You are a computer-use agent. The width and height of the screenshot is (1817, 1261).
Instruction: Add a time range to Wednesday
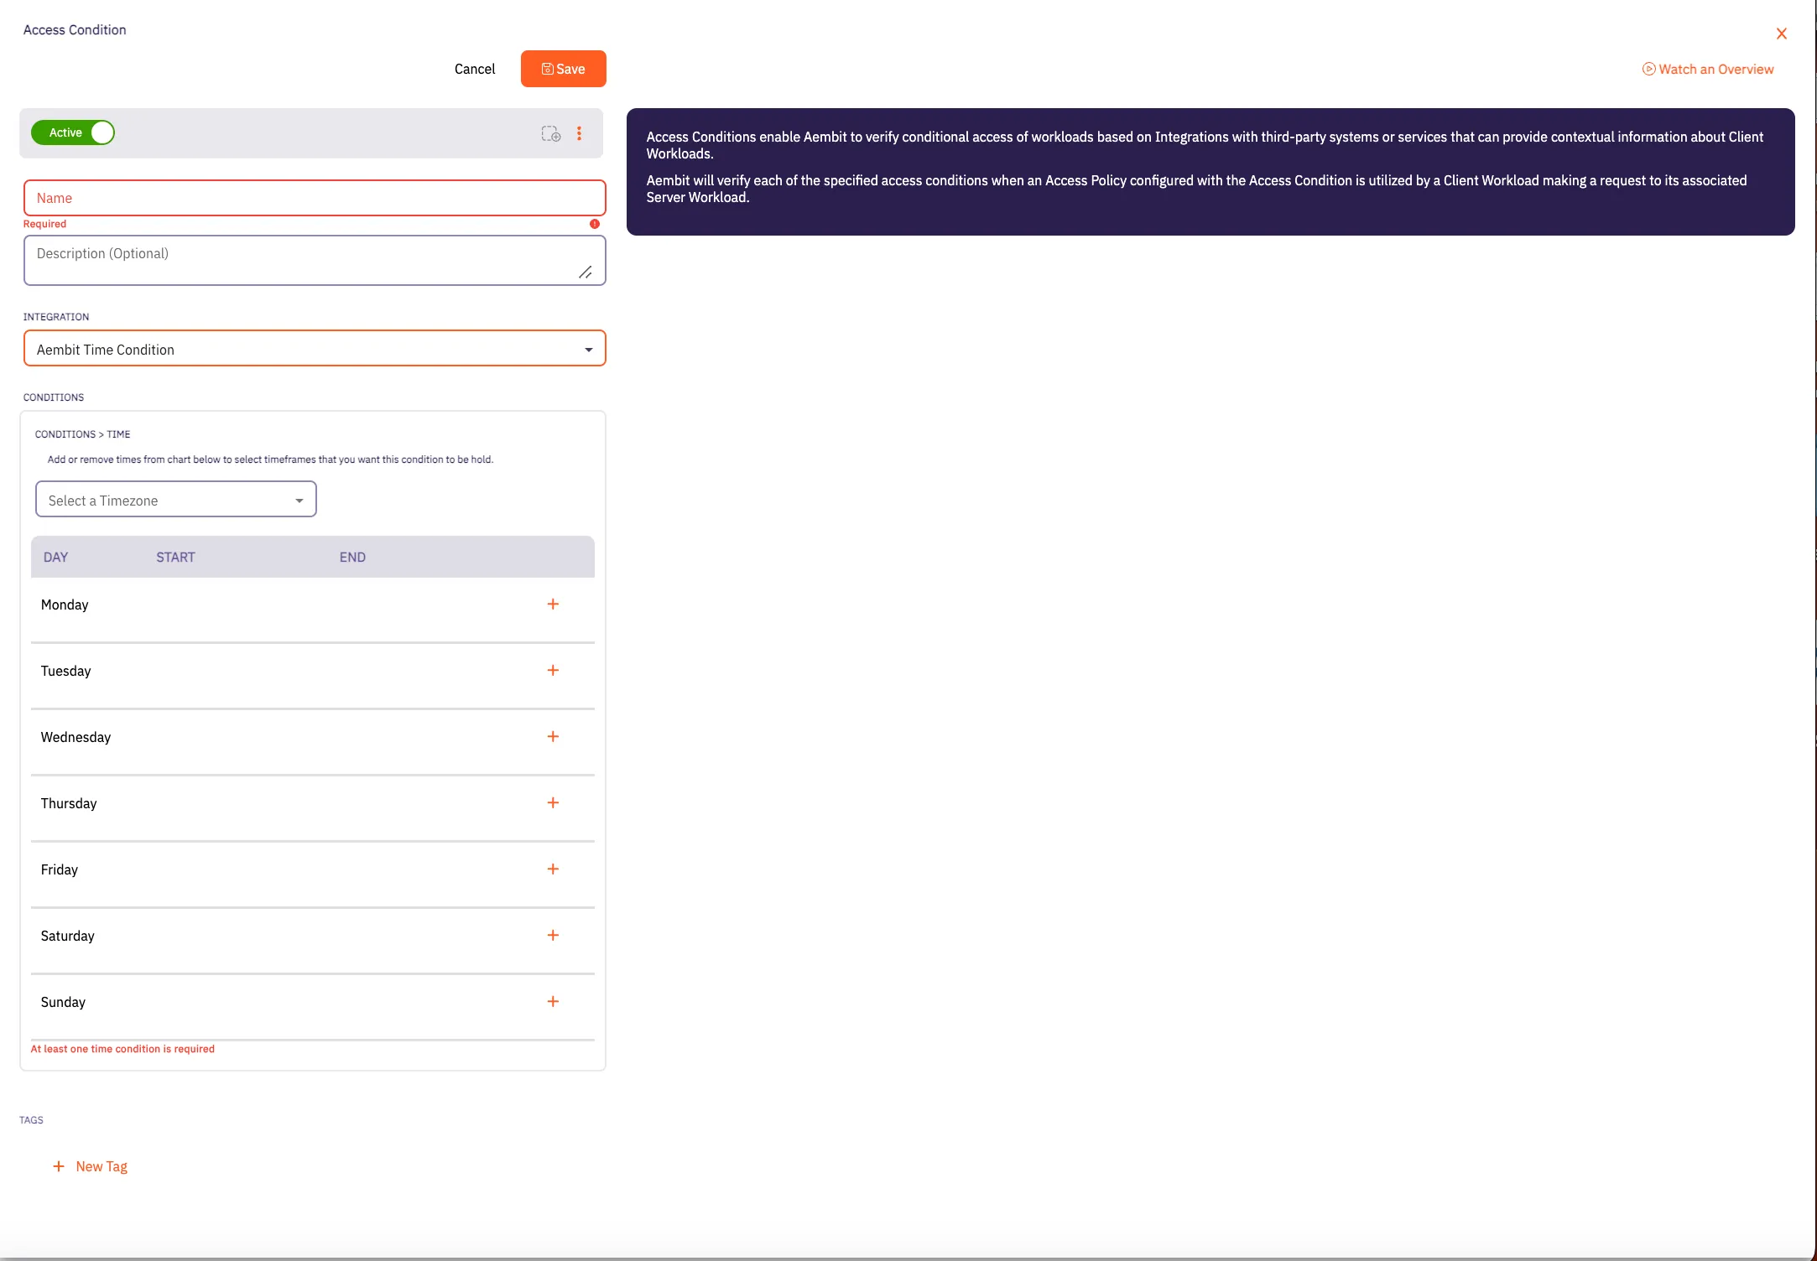pyautogui.click(x=553, y=736)
